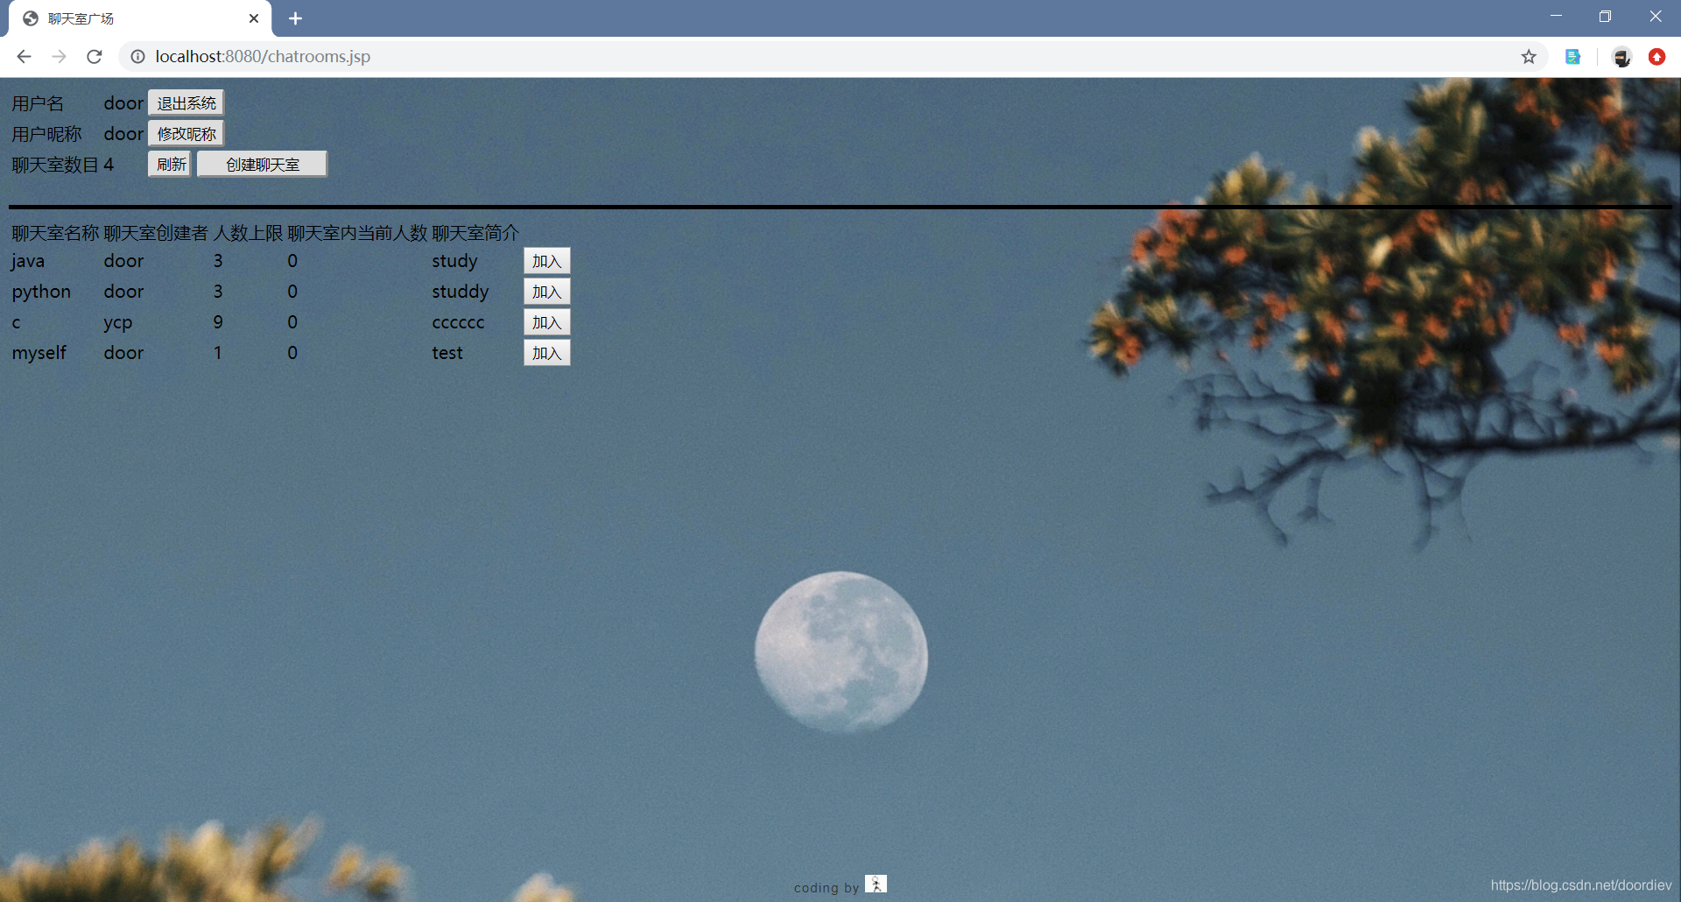This screenshot has width=1681, height=902.
Task: Click the 人数上限 column header
Action: [x=248, y=233]
